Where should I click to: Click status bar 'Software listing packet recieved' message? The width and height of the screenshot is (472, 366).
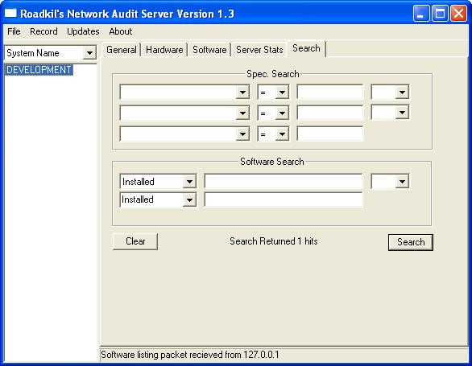(x=189, y=355)
